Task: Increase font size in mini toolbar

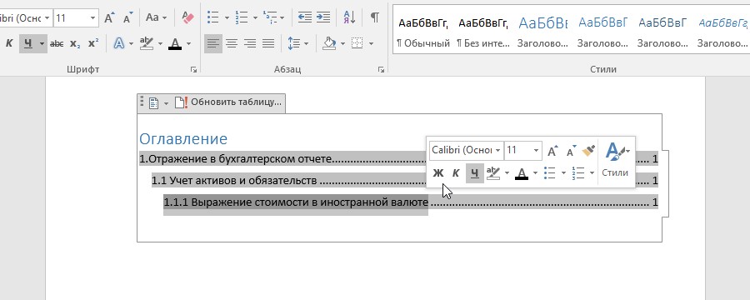Action: pyautogui.click(x=552, y=151)
